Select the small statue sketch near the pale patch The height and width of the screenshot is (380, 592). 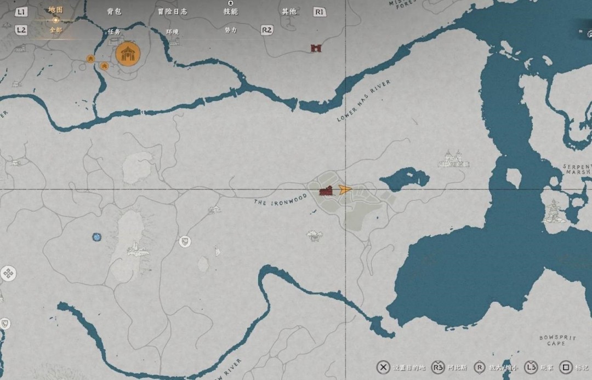[217, 251]
